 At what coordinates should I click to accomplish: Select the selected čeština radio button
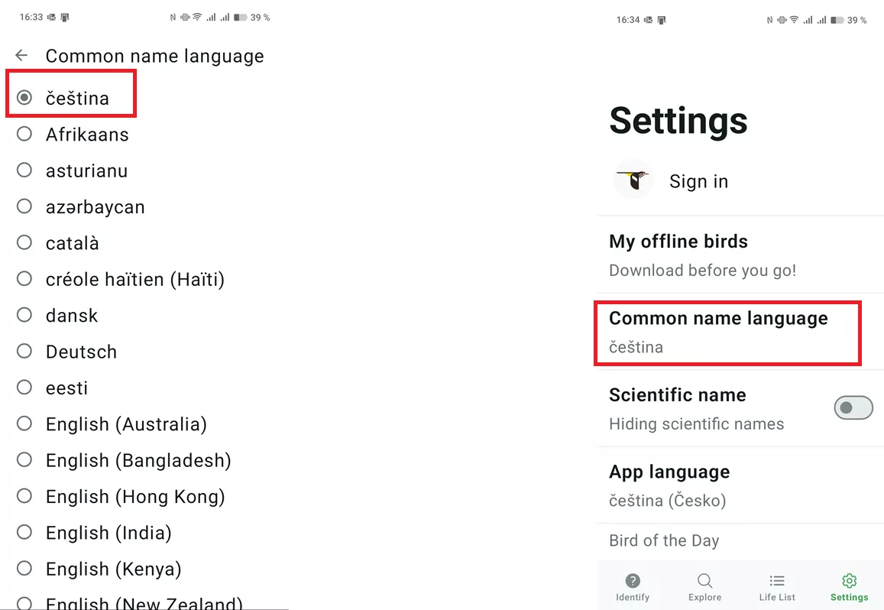(24, 98)
